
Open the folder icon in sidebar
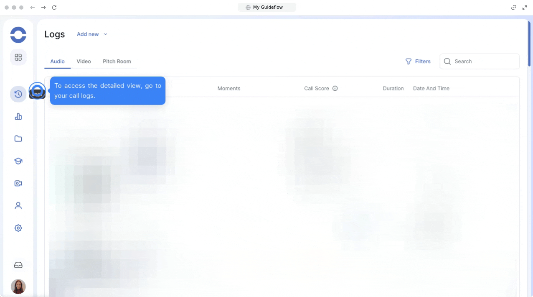coord(18,139)
